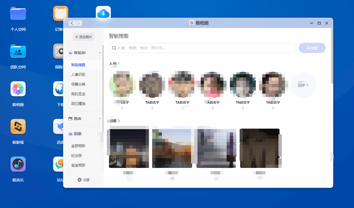The width and height of the screenshot is (354, 208).
Task: Maximize the 极相册 window
Action: [x=319, y=23]
